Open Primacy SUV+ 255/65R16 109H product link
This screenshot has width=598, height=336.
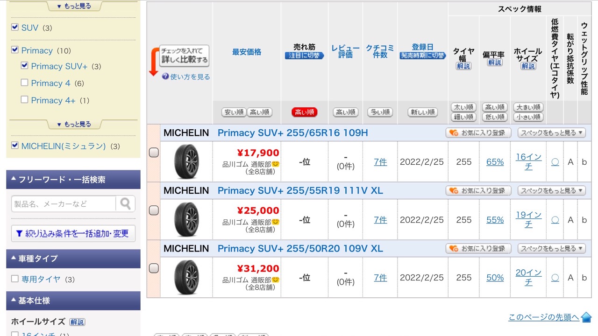[293, 133]
